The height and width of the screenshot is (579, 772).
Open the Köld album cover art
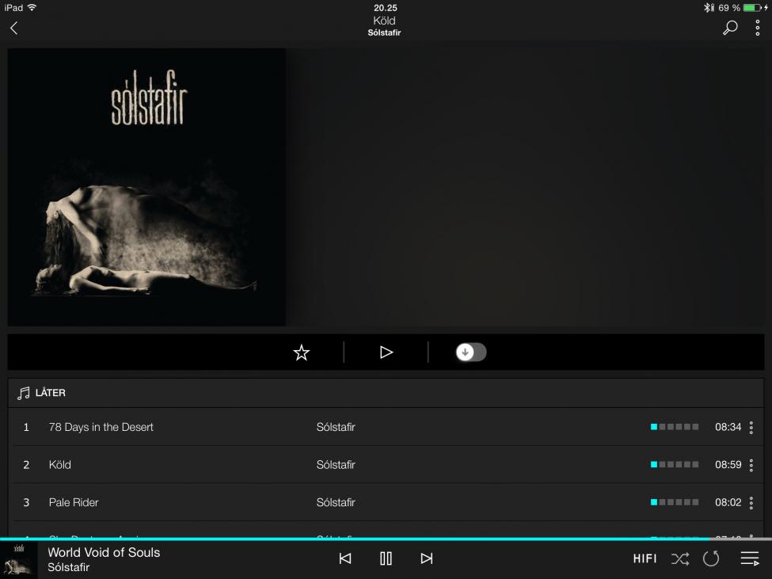[x=146, y=187]
